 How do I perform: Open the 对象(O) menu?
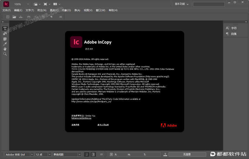point(66,10)
